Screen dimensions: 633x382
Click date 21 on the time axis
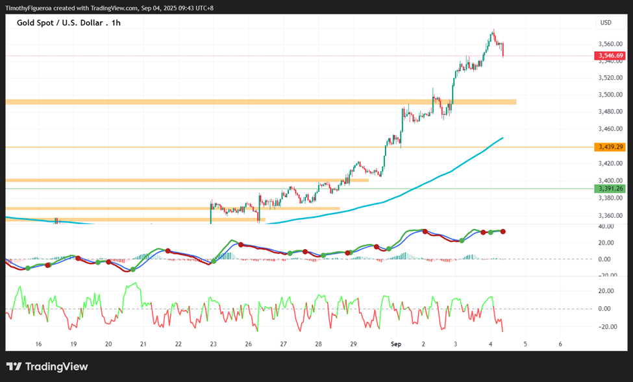pyautogui.click(x=143, y=344)
